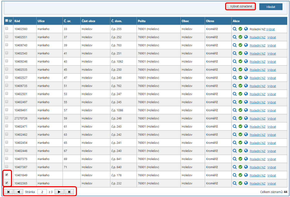This screenshot has width=290, height=197.
Task: Click green checkmark icon for row 10402551
Action: (x=240, y=37)
